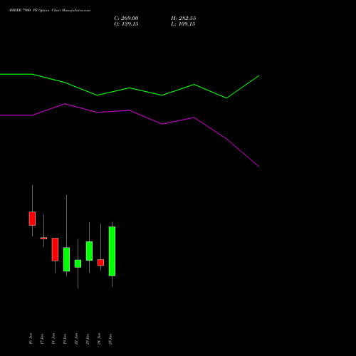Click the red candlestick for 16 Jan

(x=32, y=219)
